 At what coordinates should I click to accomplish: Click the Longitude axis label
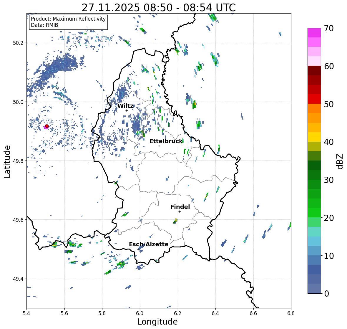(157, 322)
